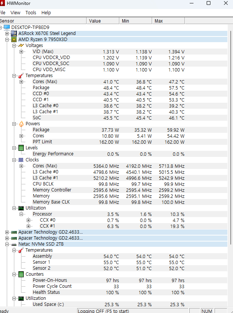The height and width of the screenshot is (313, 233).
Task: Collapse the CPU Voltages group
Action: click(14, 46)
